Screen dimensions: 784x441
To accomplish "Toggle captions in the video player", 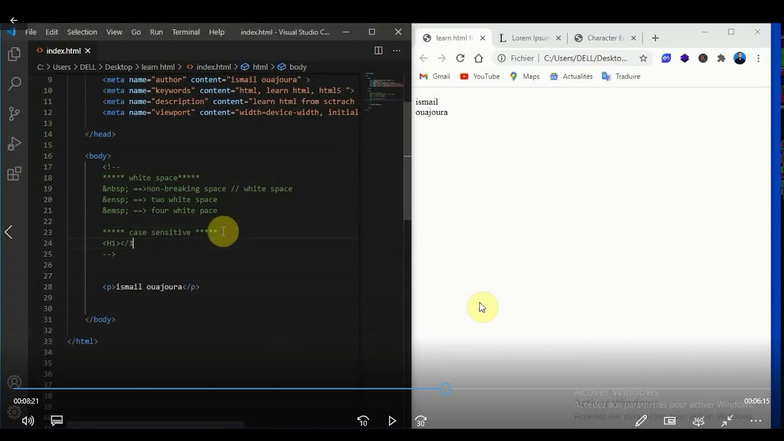I will [57, 420].
